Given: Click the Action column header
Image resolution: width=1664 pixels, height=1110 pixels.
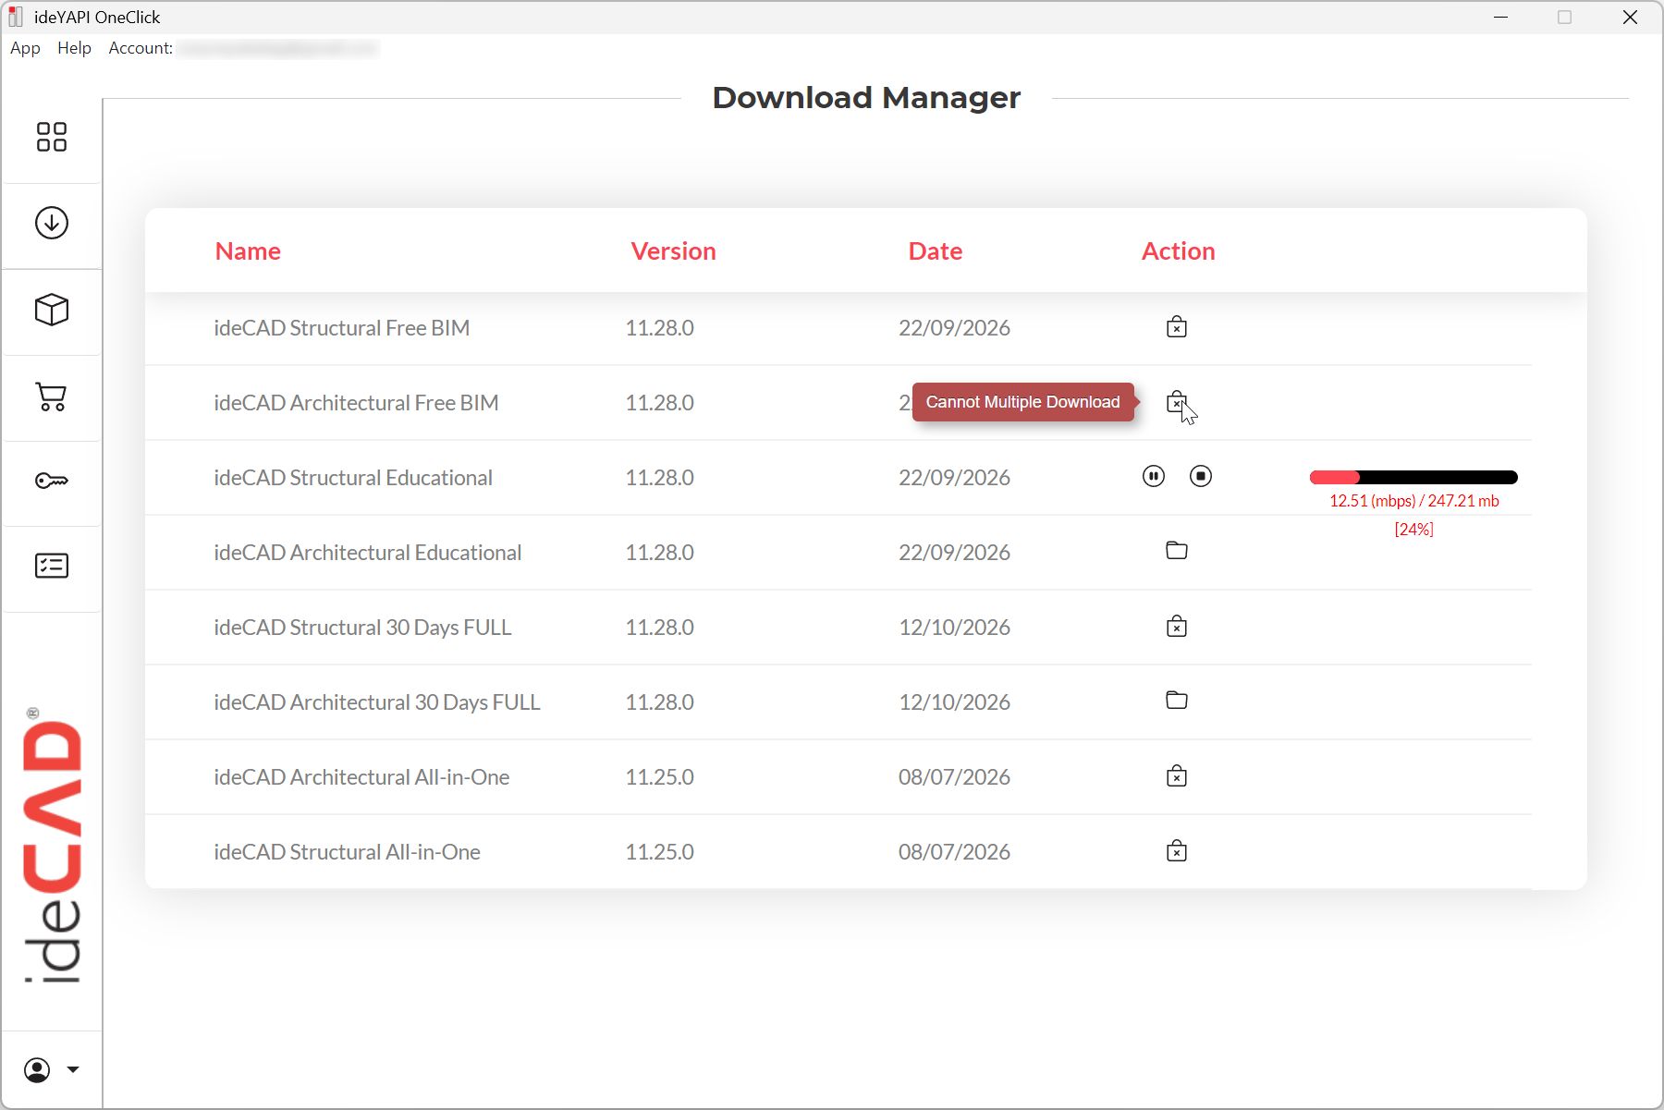Looking at the screenshot, I should (x=1178, y=251).
